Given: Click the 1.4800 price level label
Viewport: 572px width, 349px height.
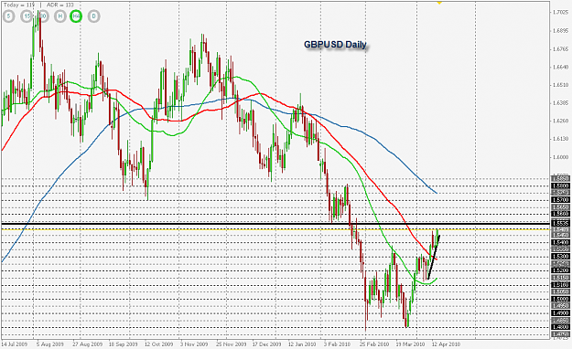Looking at the screenshot, I should (x=560, y=327).
